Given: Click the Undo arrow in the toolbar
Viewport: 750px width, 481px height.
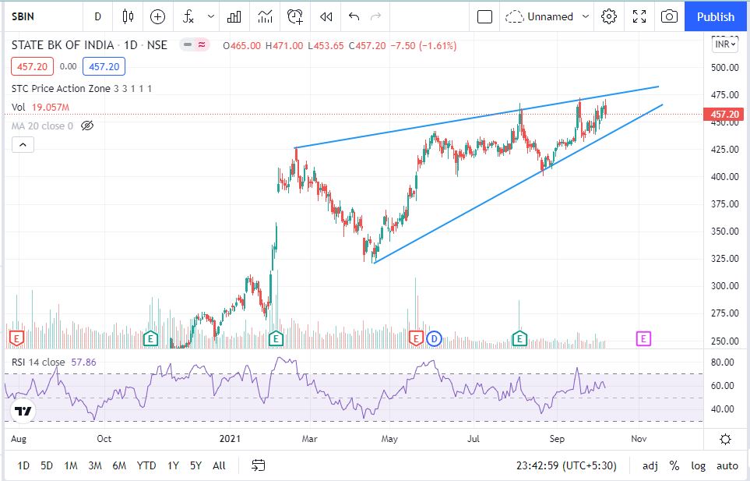Looking at the screenshot, I should click(354, 16).
